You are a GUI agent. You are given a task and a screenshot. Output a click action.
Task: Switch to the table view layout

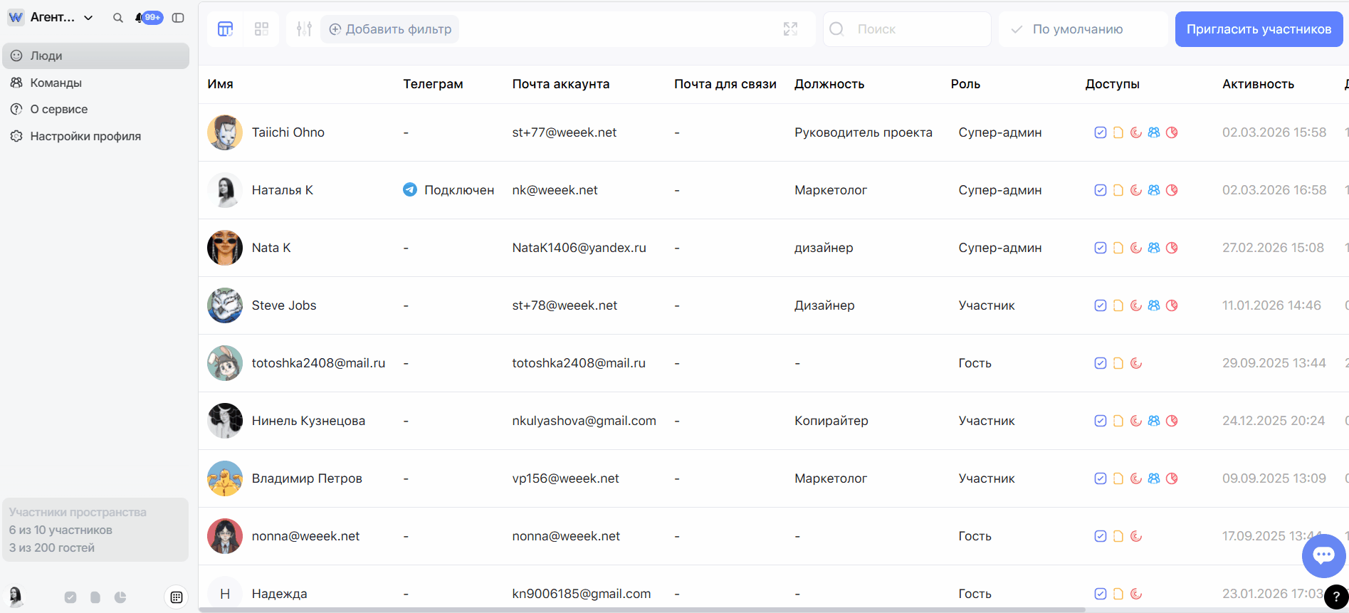click(x=225, y=29)
